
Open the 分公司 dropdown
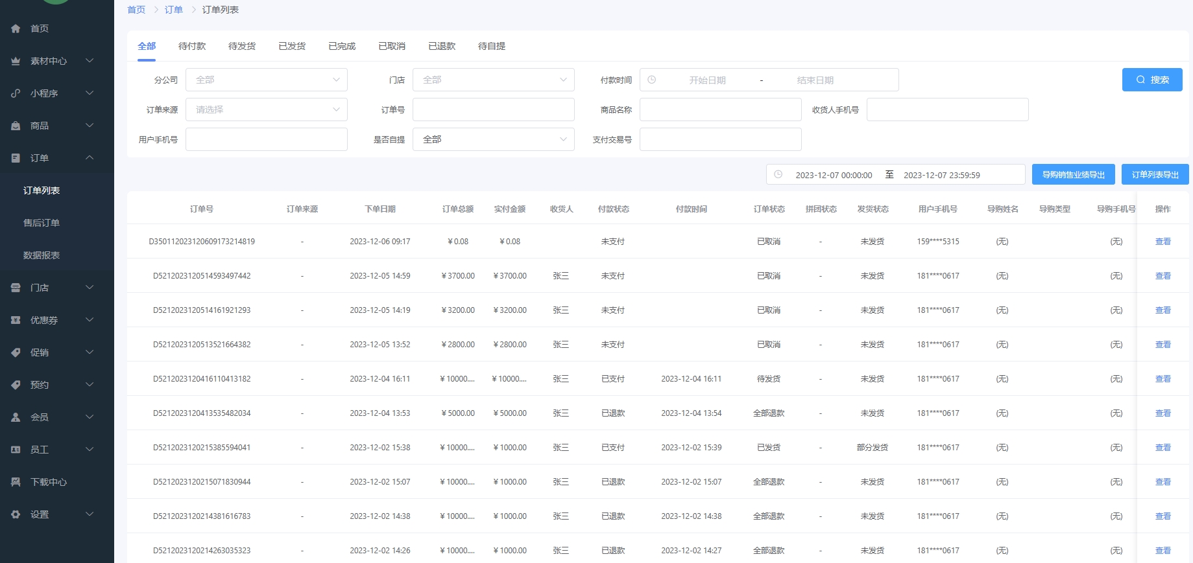pyautogui.click(x=267, y=80)
